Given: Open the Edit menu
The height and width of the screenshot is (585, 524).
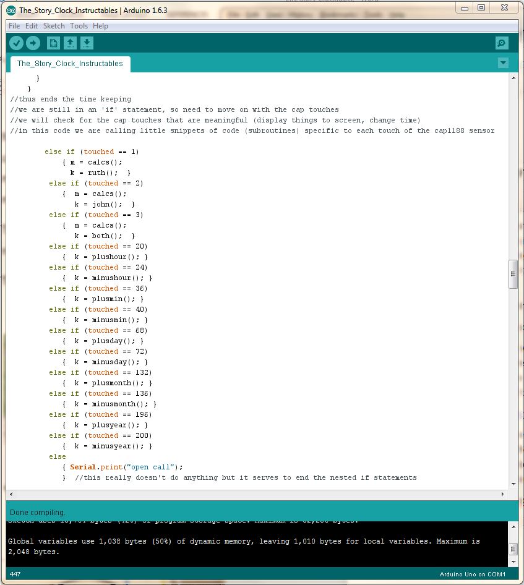Looking at the screenshot, I should pyautogui.click(x=32, y=26).
